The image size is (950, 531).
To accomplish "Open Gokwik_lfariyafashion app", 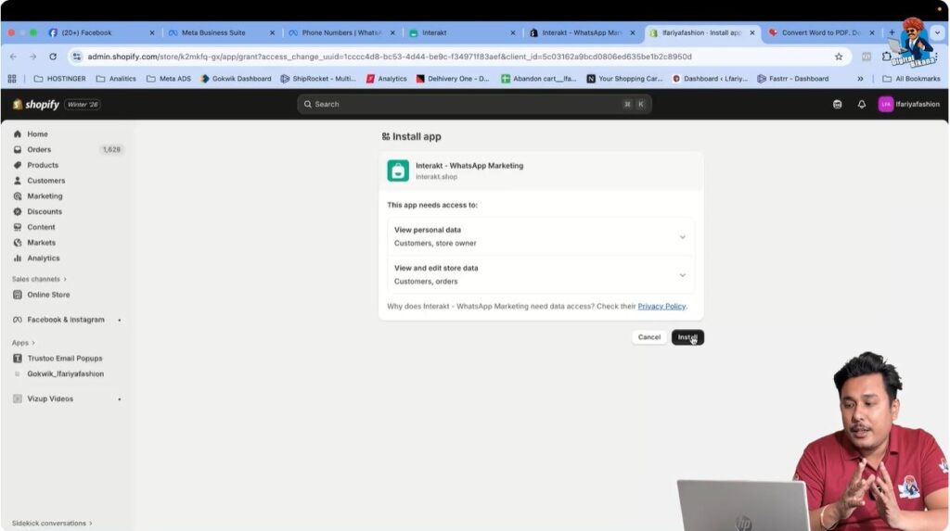I will click(65, 373).
